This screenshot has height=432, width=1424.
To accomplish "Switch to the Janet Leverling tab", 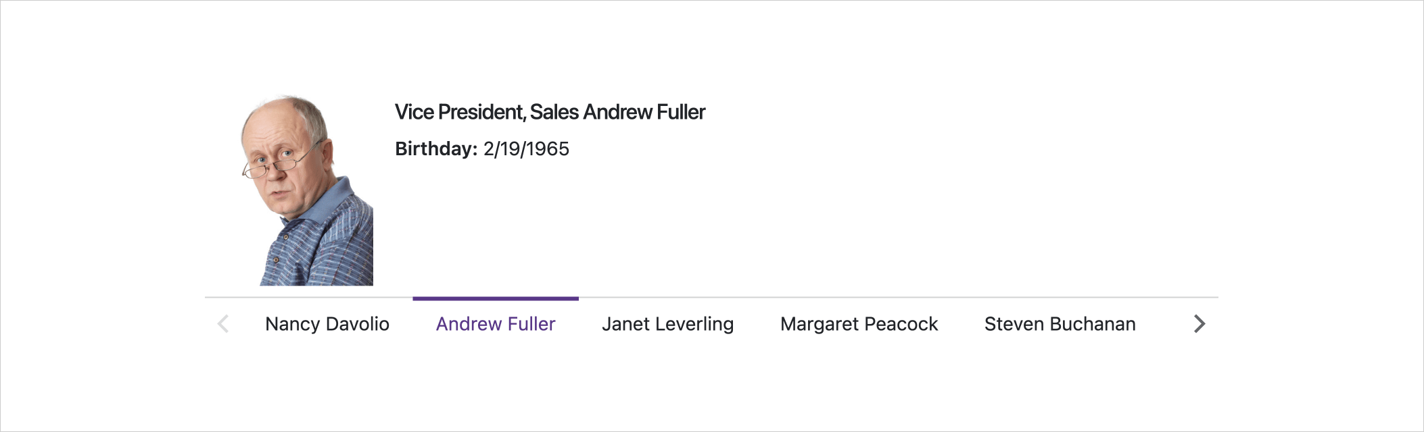I will 667,324.
